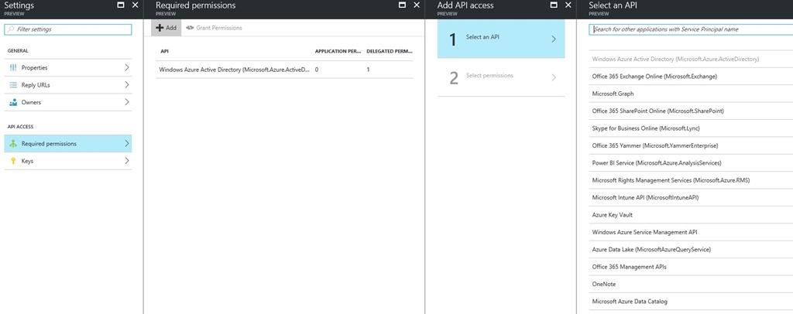This screenshot has width=793, height=314.
Task: Click the Properties settings icon
Action: tap(13, 68)
